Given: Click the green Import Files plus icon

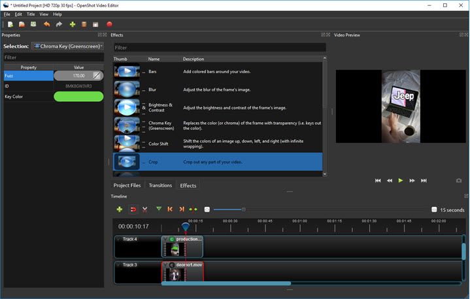Looking at the screenshot, I should point(72,24).
